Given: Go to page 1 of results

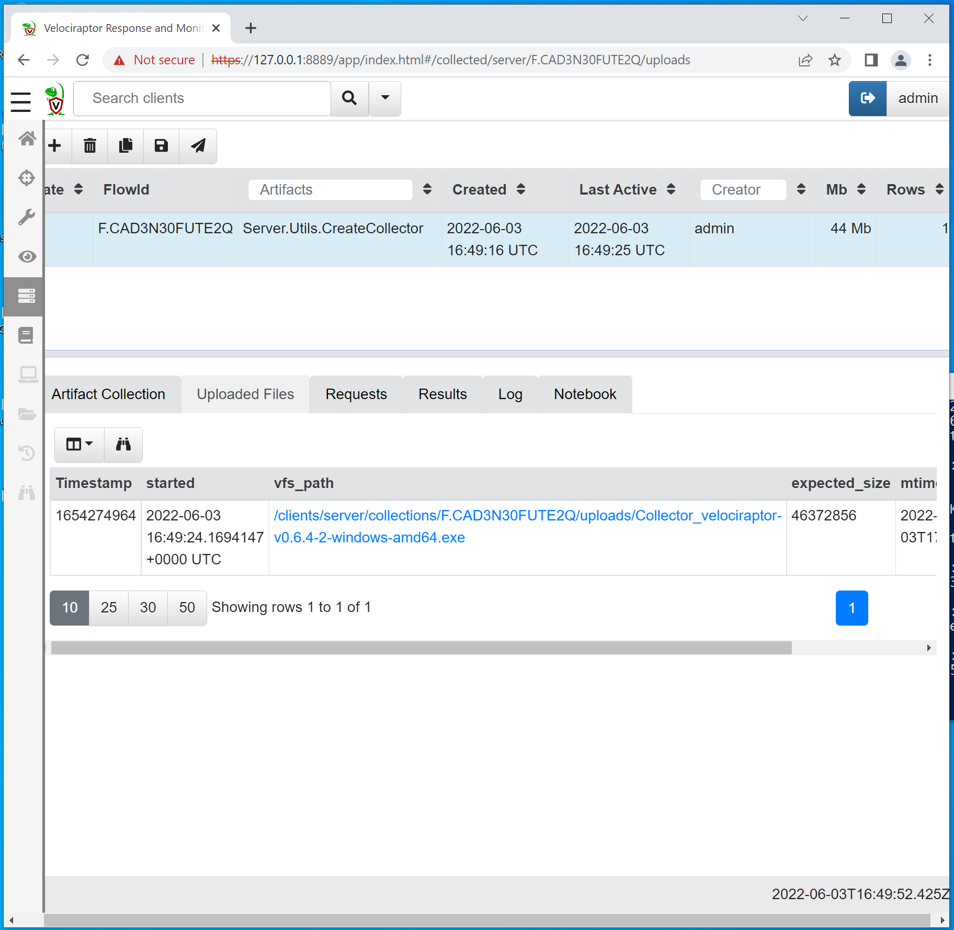Looking at the screenshot, I should (x=851, y=608).
